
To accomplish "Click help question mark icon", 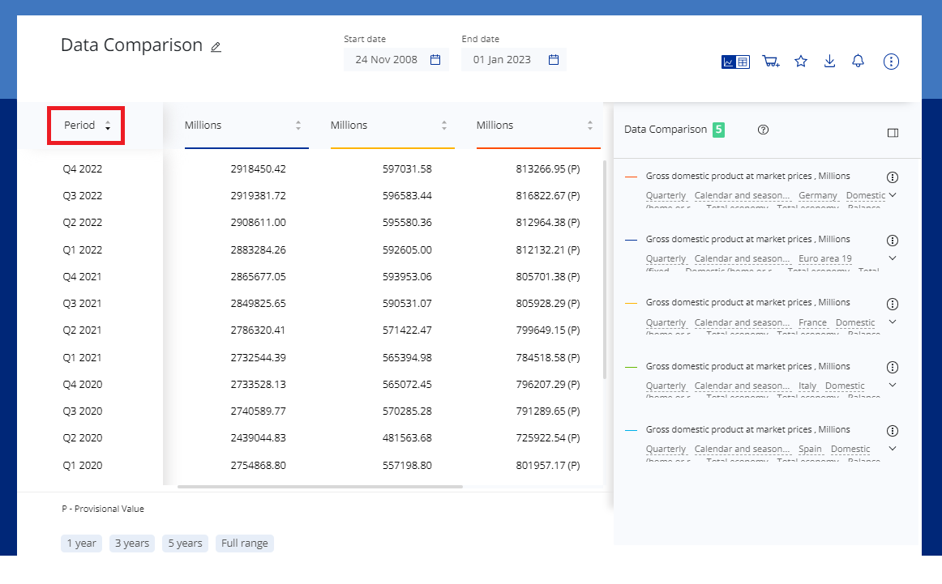I will [x=763, y=130].
